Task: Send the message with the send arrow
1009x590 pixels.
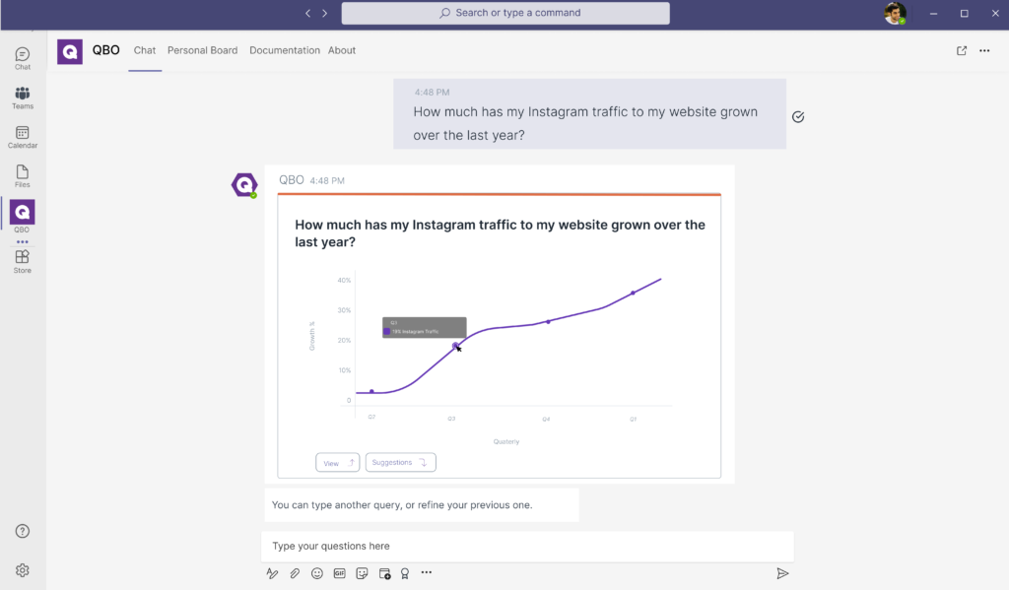Action: [x=782, y=573]
